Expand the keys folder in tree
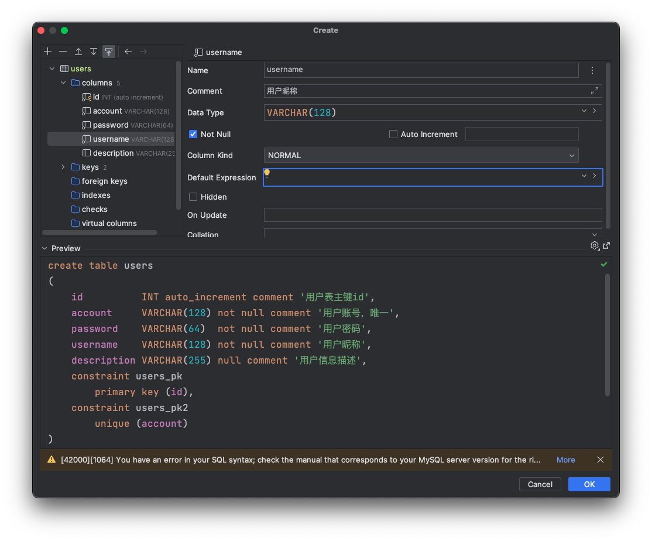Image resolution: width=652 pixels, height=541 pixels. [x=63, y=167]
